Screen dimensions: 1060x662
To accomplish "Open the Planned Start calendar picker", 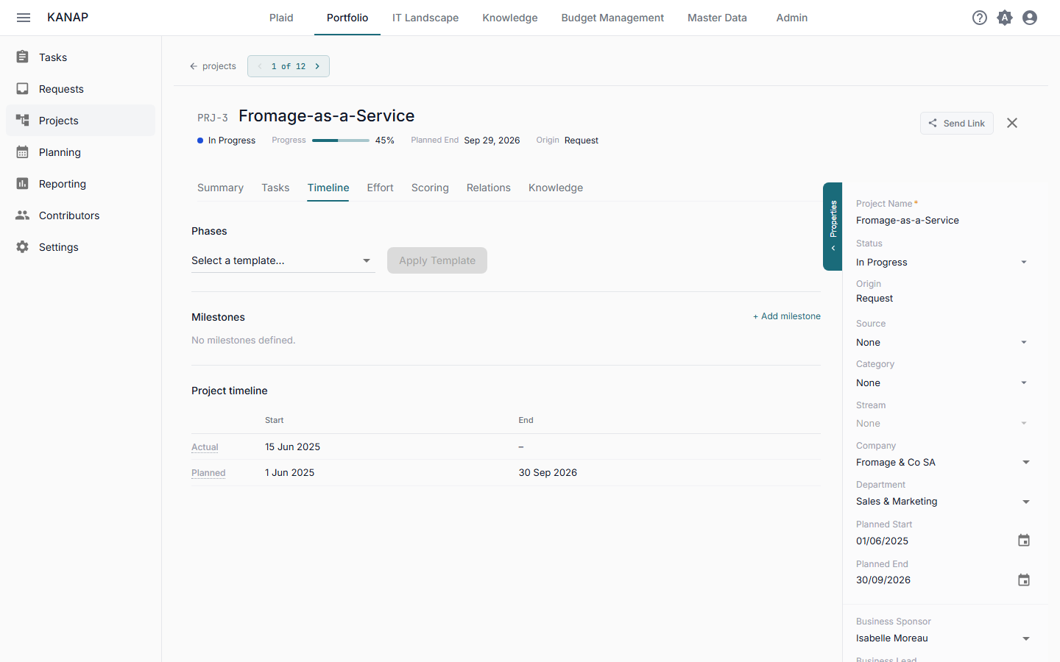I will coord(1024,541).
